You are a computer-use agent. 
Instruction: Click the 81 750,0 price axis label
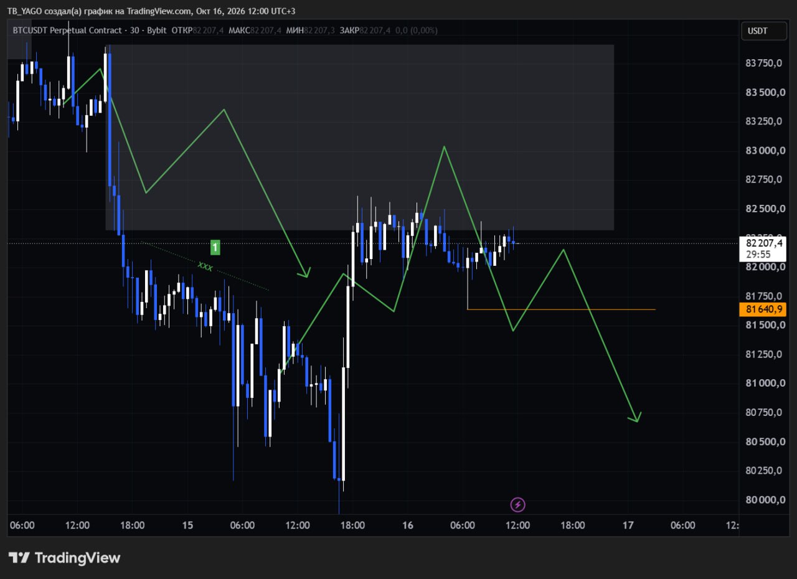coord(763,296)
